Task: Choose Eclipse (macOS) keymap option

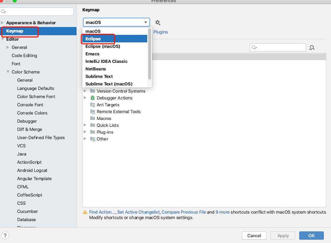Action: point(115,46)
